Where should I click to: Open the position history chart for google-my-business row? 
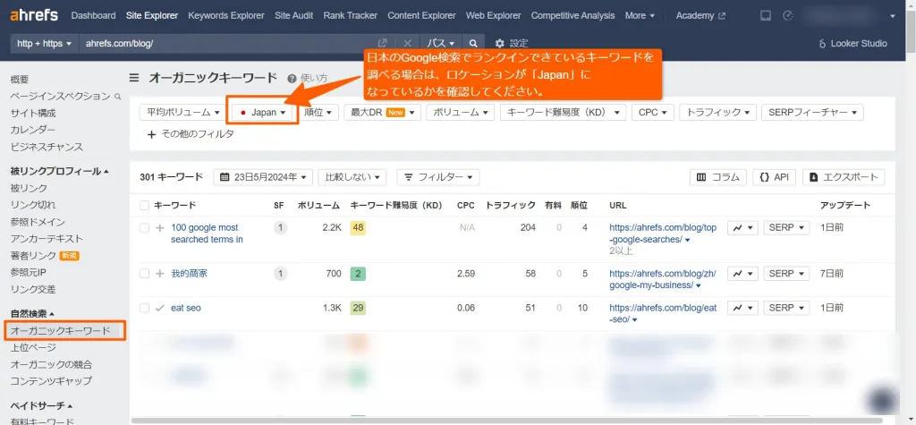[742, 273]
